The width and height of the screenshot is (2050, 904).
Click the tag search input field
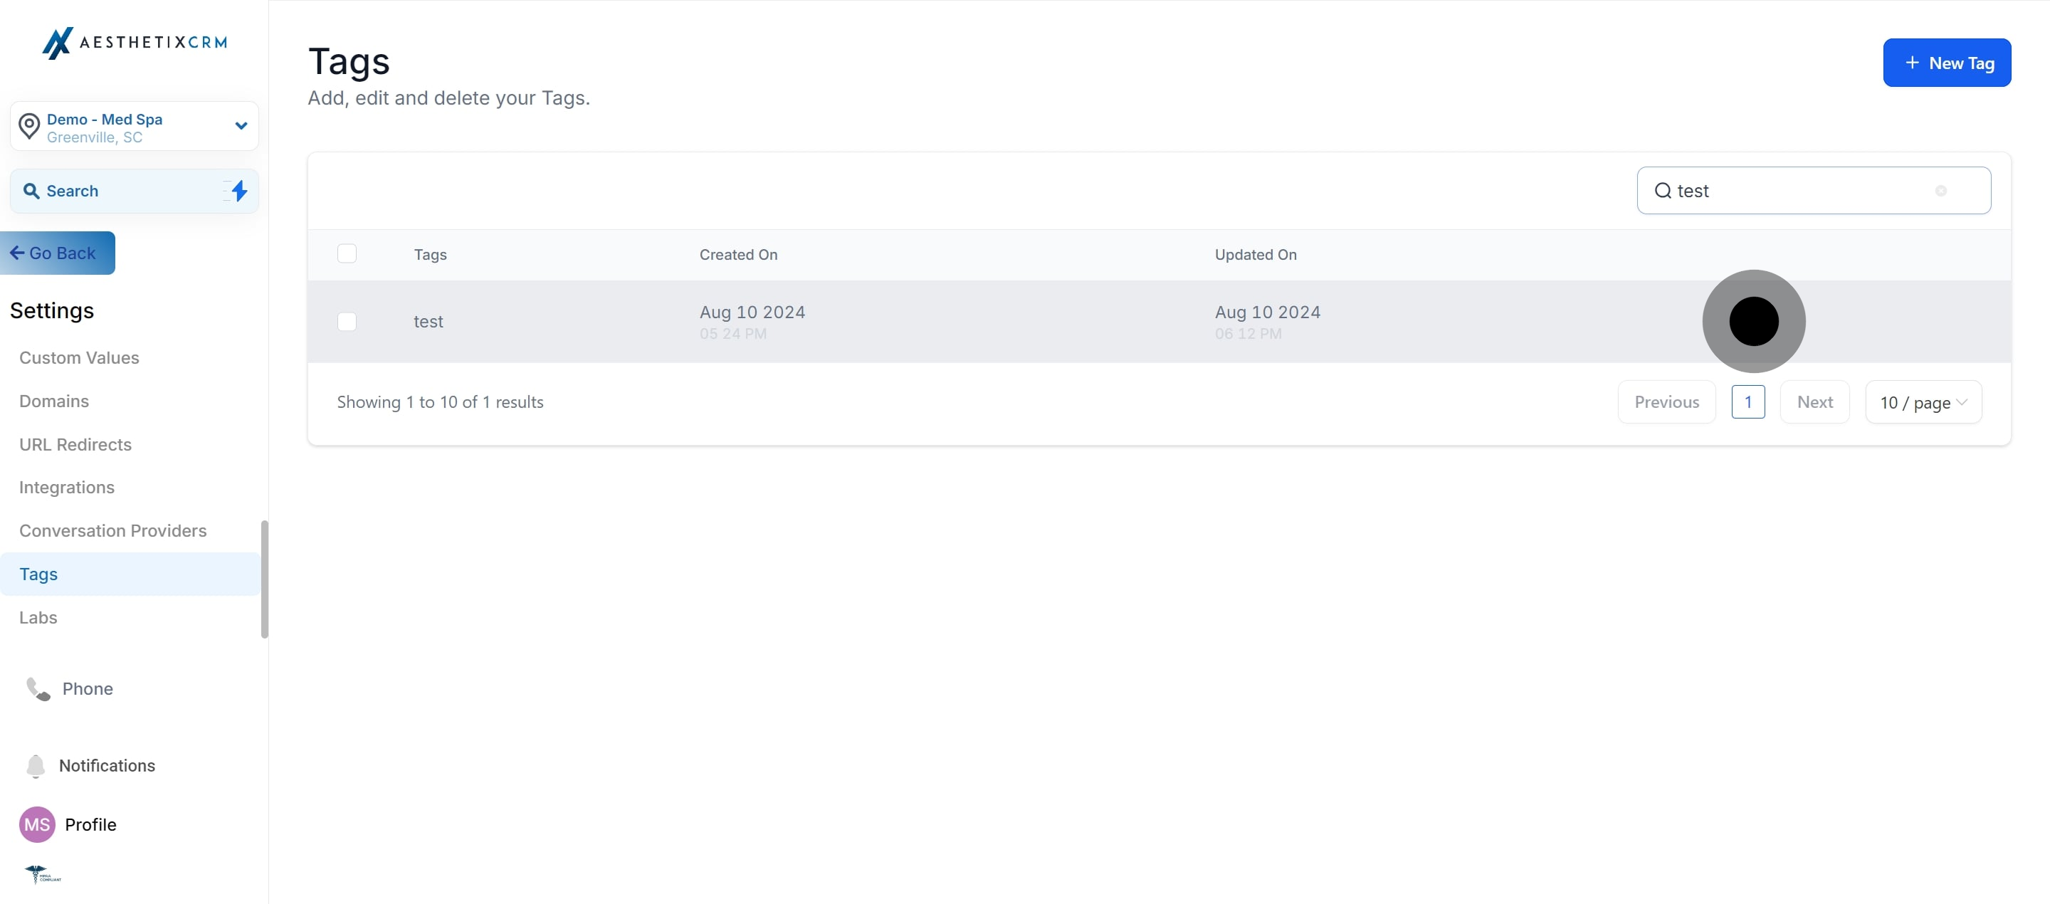click(1799, 191)
